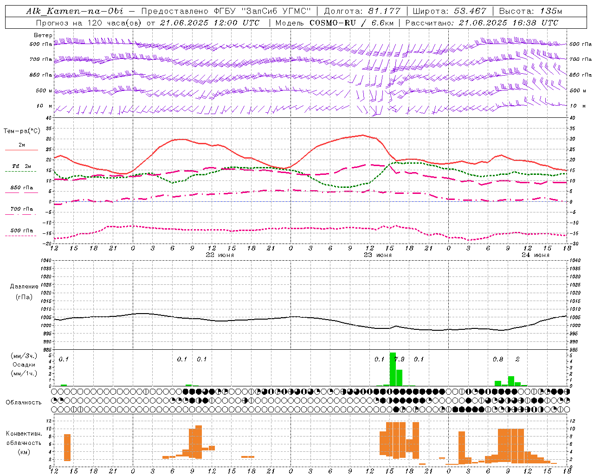The width and height of the screenshot is (594, 475).
Task: Click the "500 м" wind level label on left
Action: (44, 91)
